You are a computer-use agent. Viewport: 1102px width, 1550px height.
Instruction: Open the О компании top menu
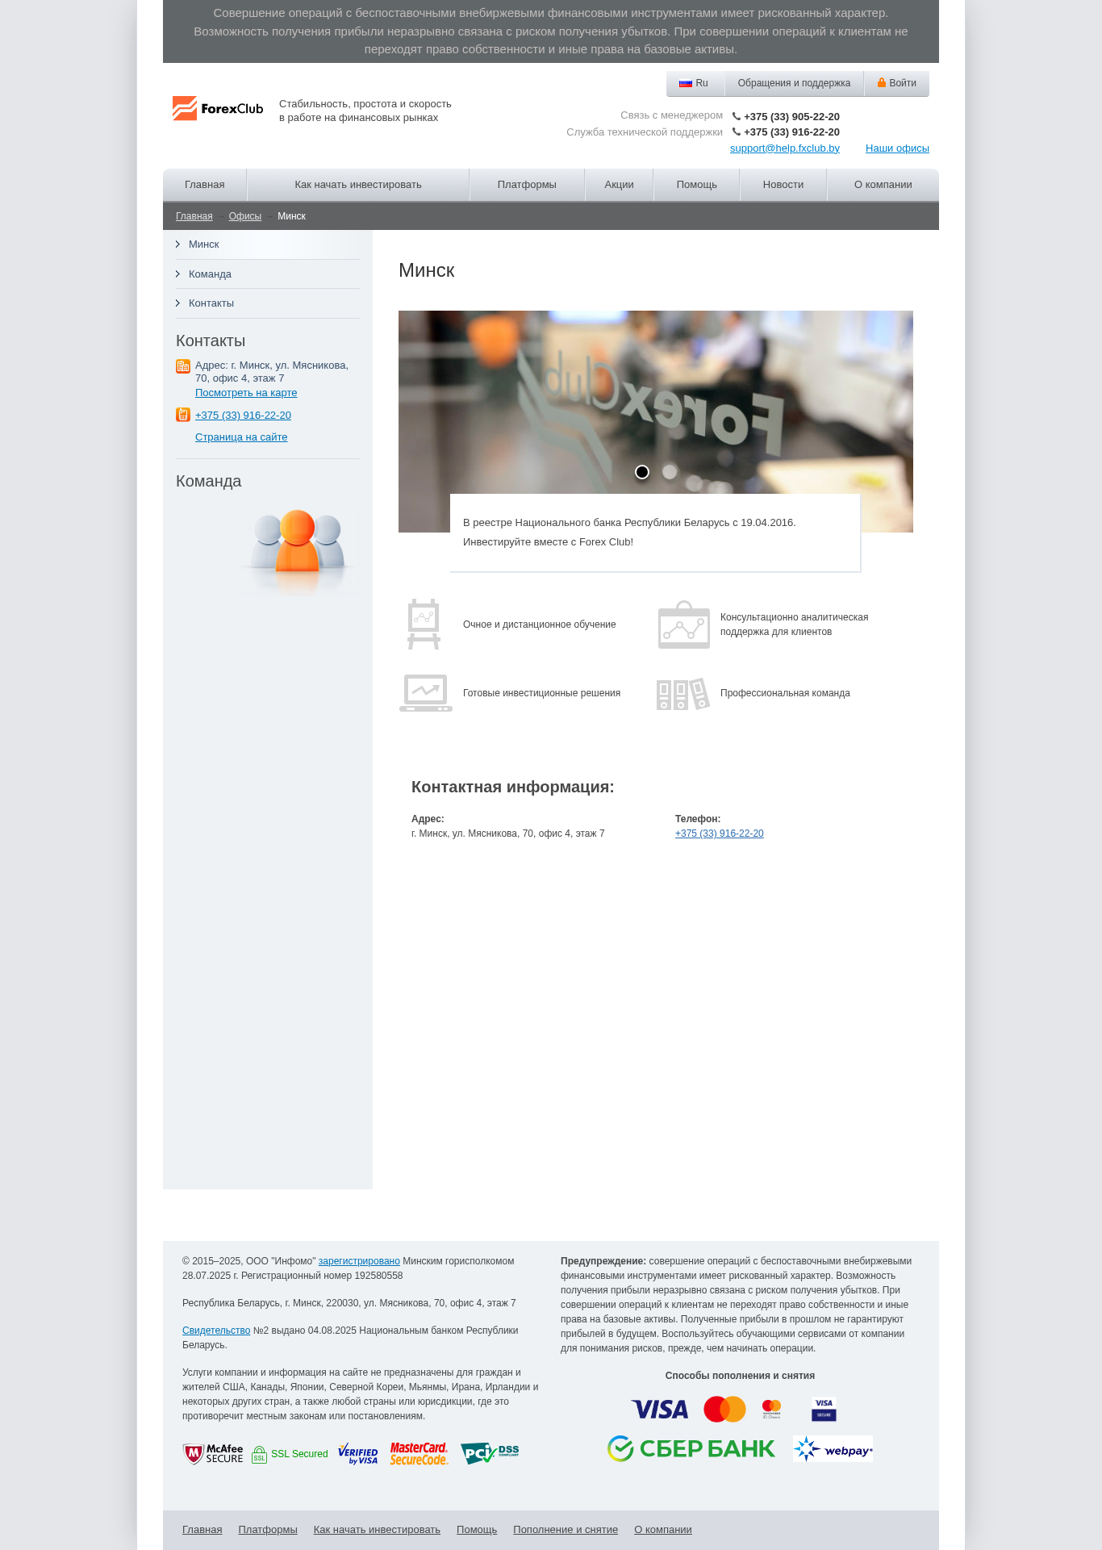point(883,185)
